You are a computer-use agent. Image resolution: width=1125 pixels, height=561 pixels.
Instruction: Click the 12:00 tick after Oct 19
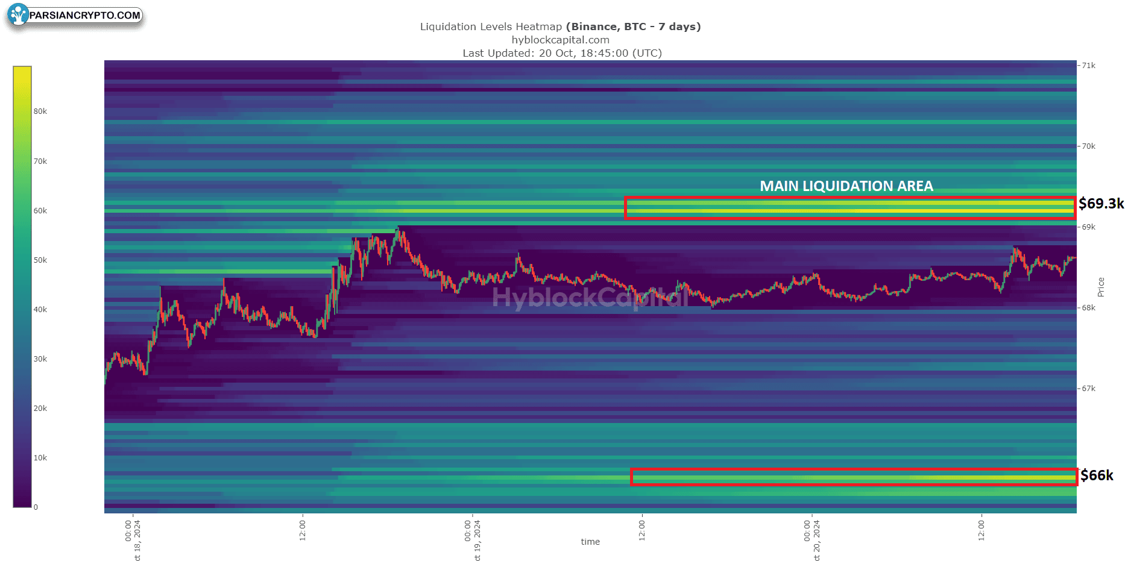(642, 531)
